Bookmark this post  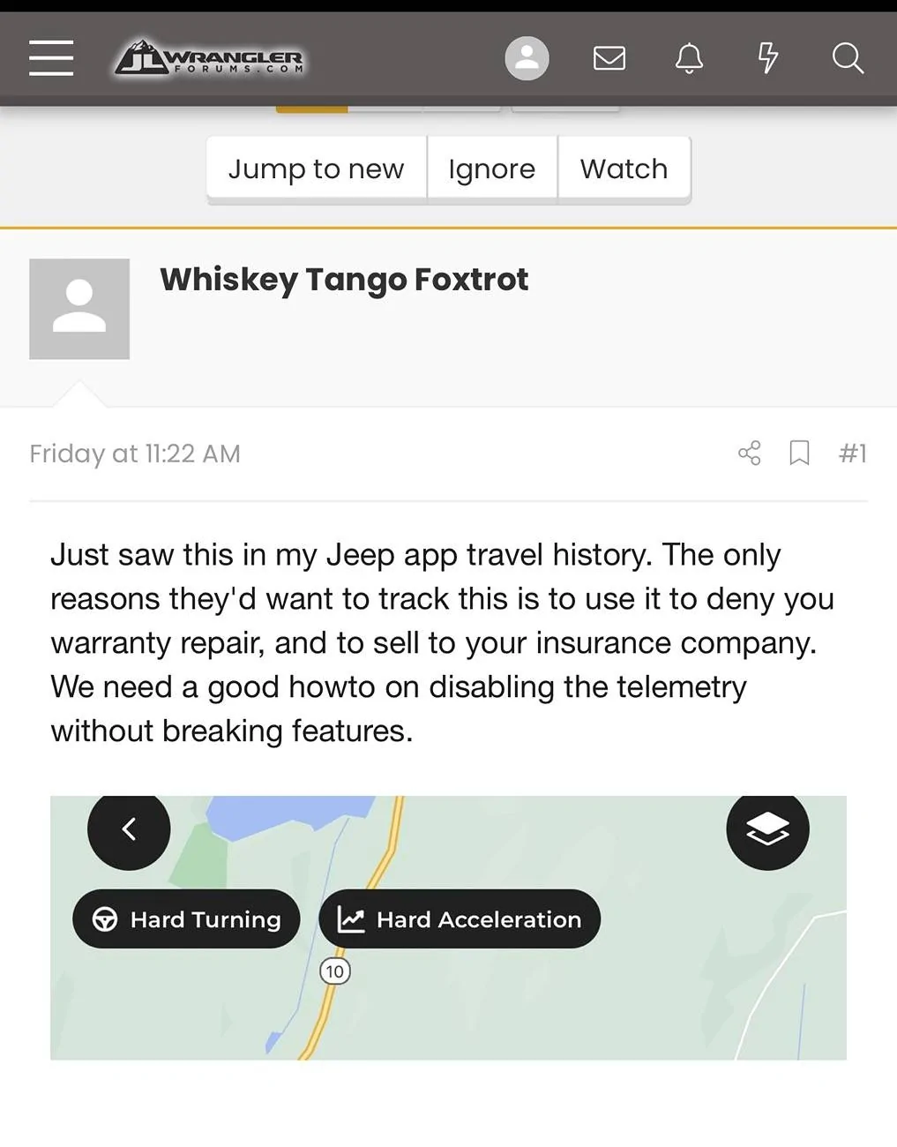point(800,454)
